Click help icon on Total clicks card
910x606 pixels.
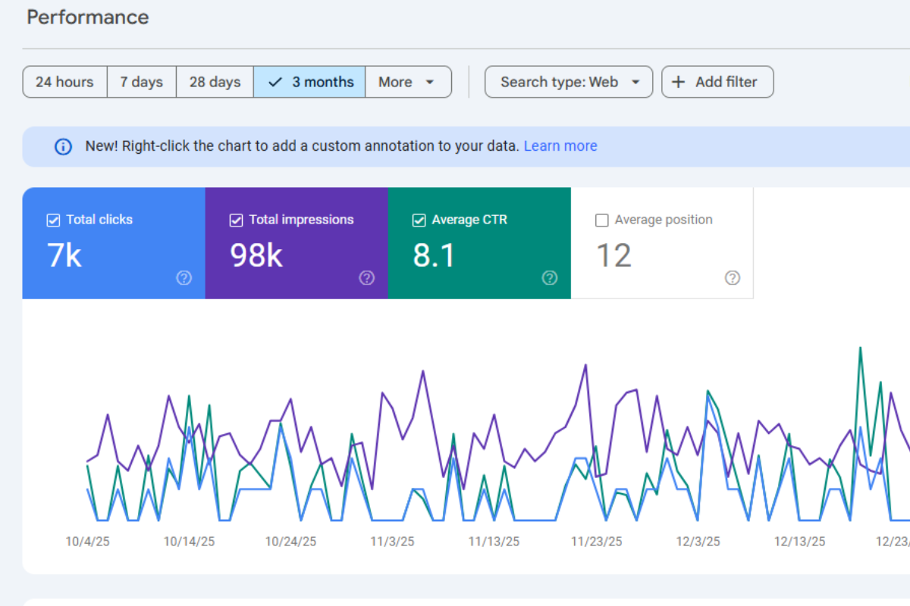[184, 278]
